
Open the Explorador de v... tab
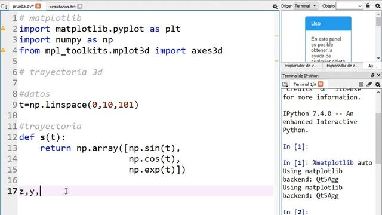(301, 66)
